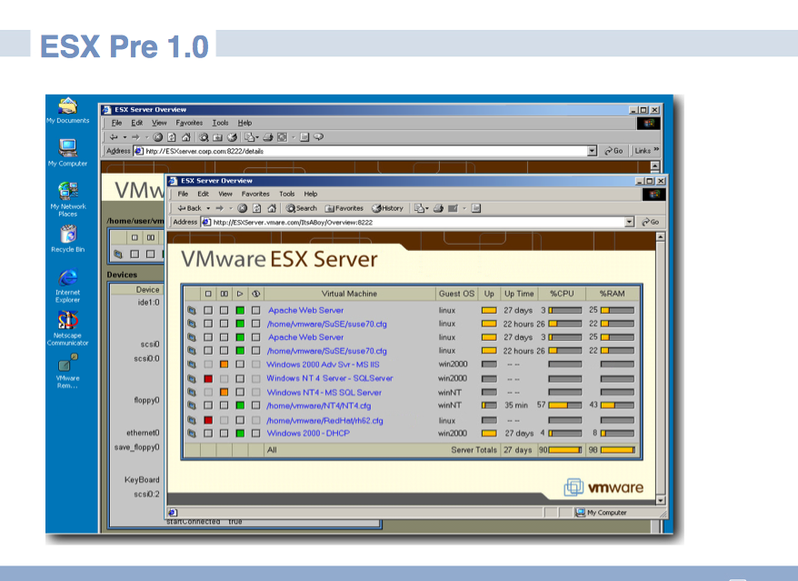Screen dimensions: 798x581
Task: Click the Print icon in front window toolbar
Action: [x=438, y=208]
